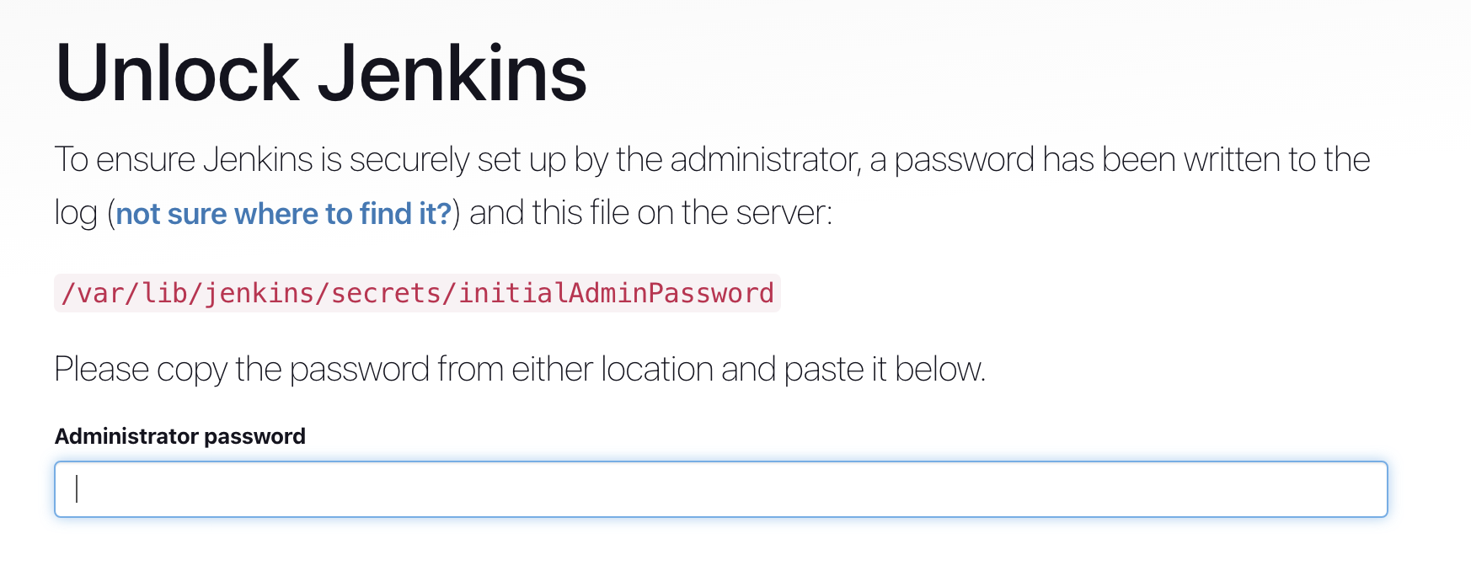Click the 'Administrator password' label
This screenshot has width=1471, height=576.
point(179,436)
